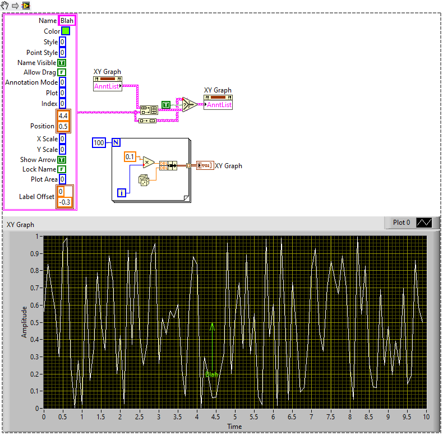Viewport: 443px width, 435px height.
Task: Toggle Name Visible boolean constant
Action: pos(62,63)
